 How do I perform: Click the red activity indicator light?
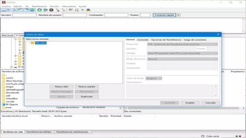point(240,136)
